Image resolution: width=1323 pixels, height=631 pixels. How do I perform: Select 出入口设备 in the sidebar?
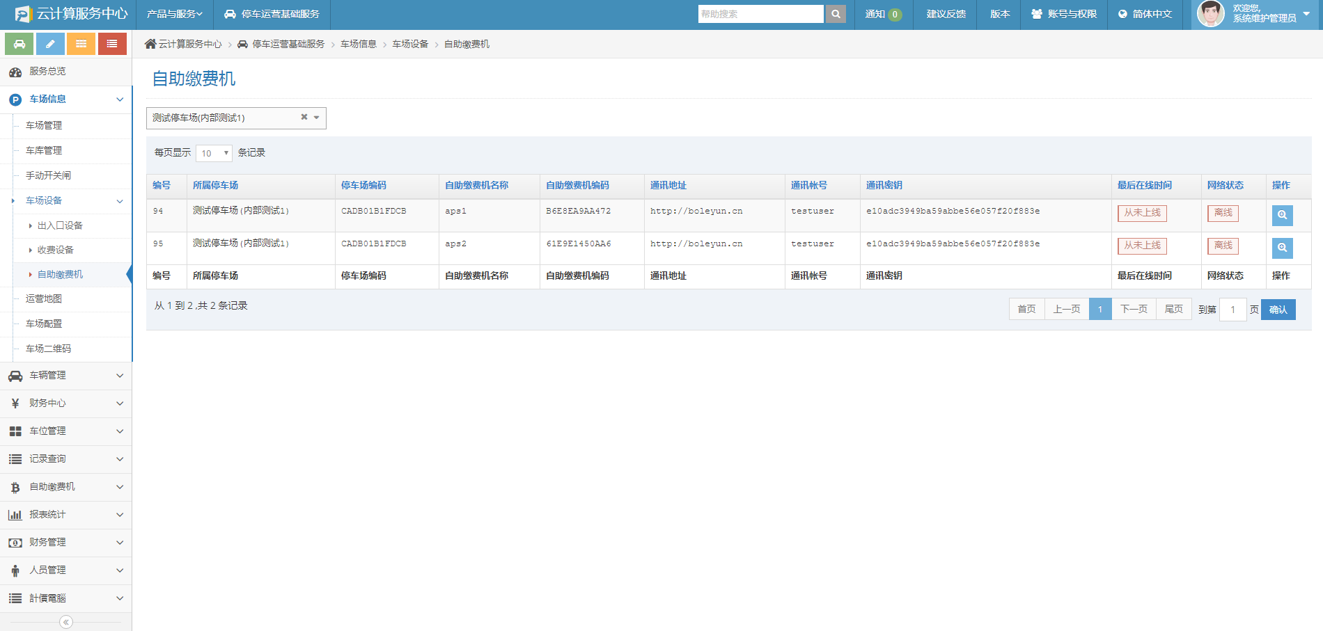coord(60,225)
